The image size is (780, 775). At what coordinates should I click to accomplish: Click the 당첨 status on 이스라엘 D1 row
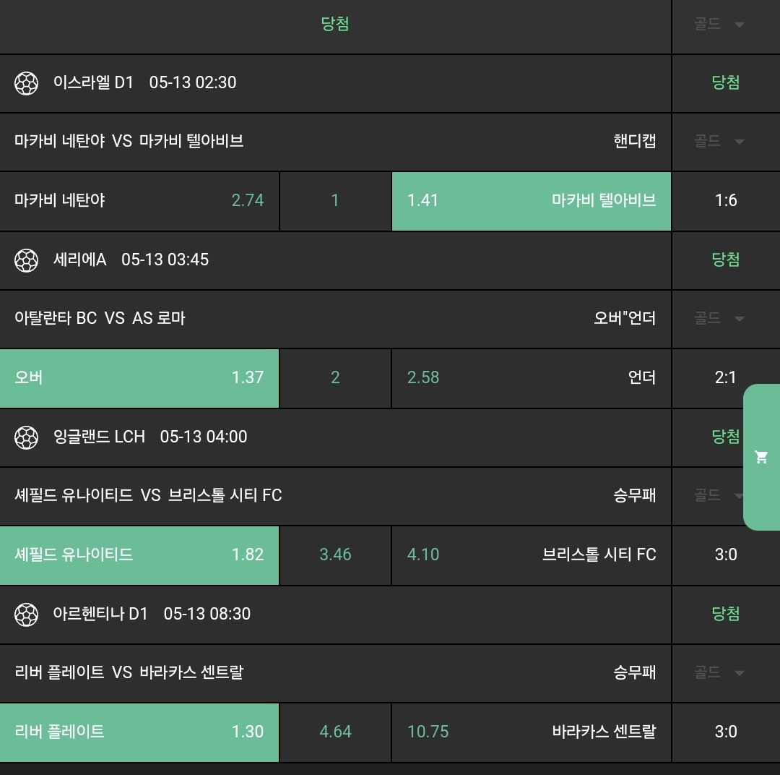tap(725, 83)
